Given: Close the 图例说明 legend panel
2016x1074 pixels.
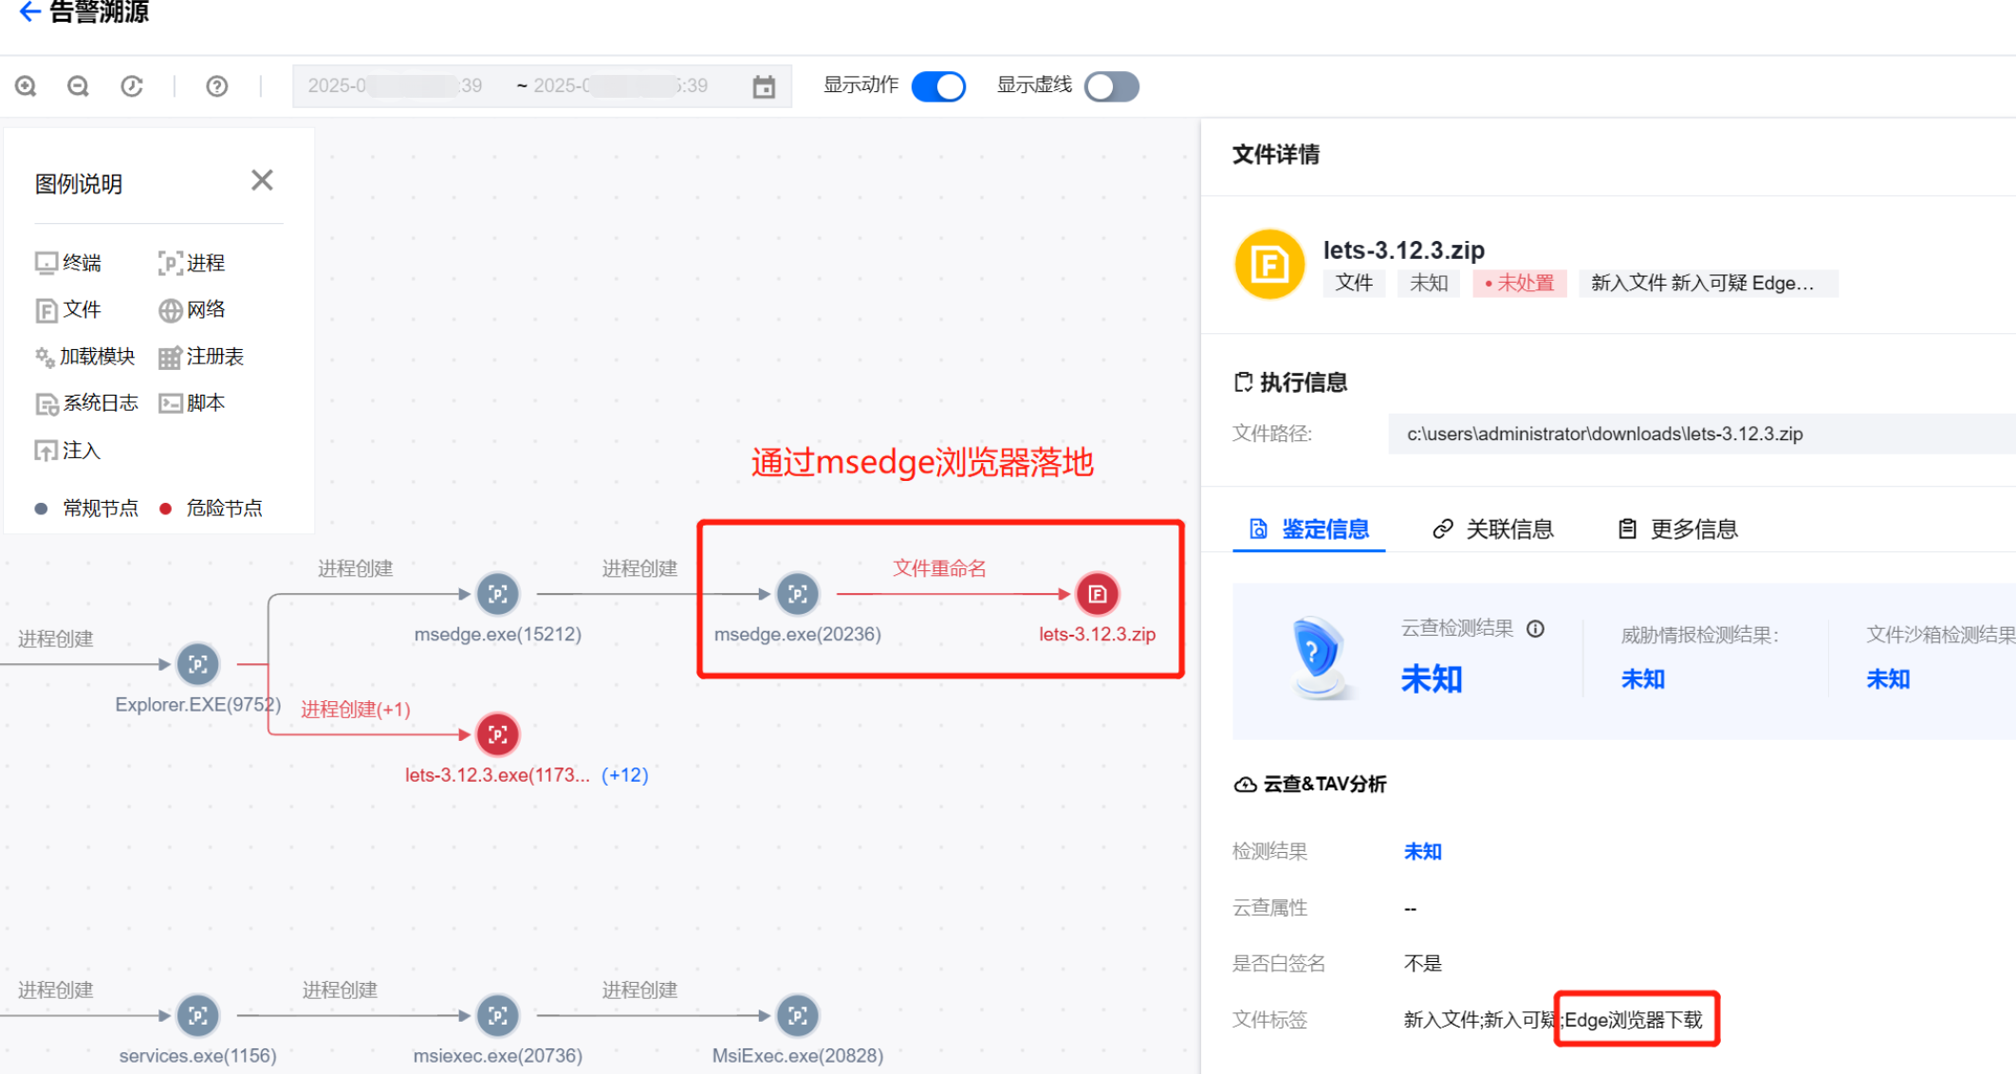Looking at the screenshot, I should pyautogui.click(x=262, y=180).
